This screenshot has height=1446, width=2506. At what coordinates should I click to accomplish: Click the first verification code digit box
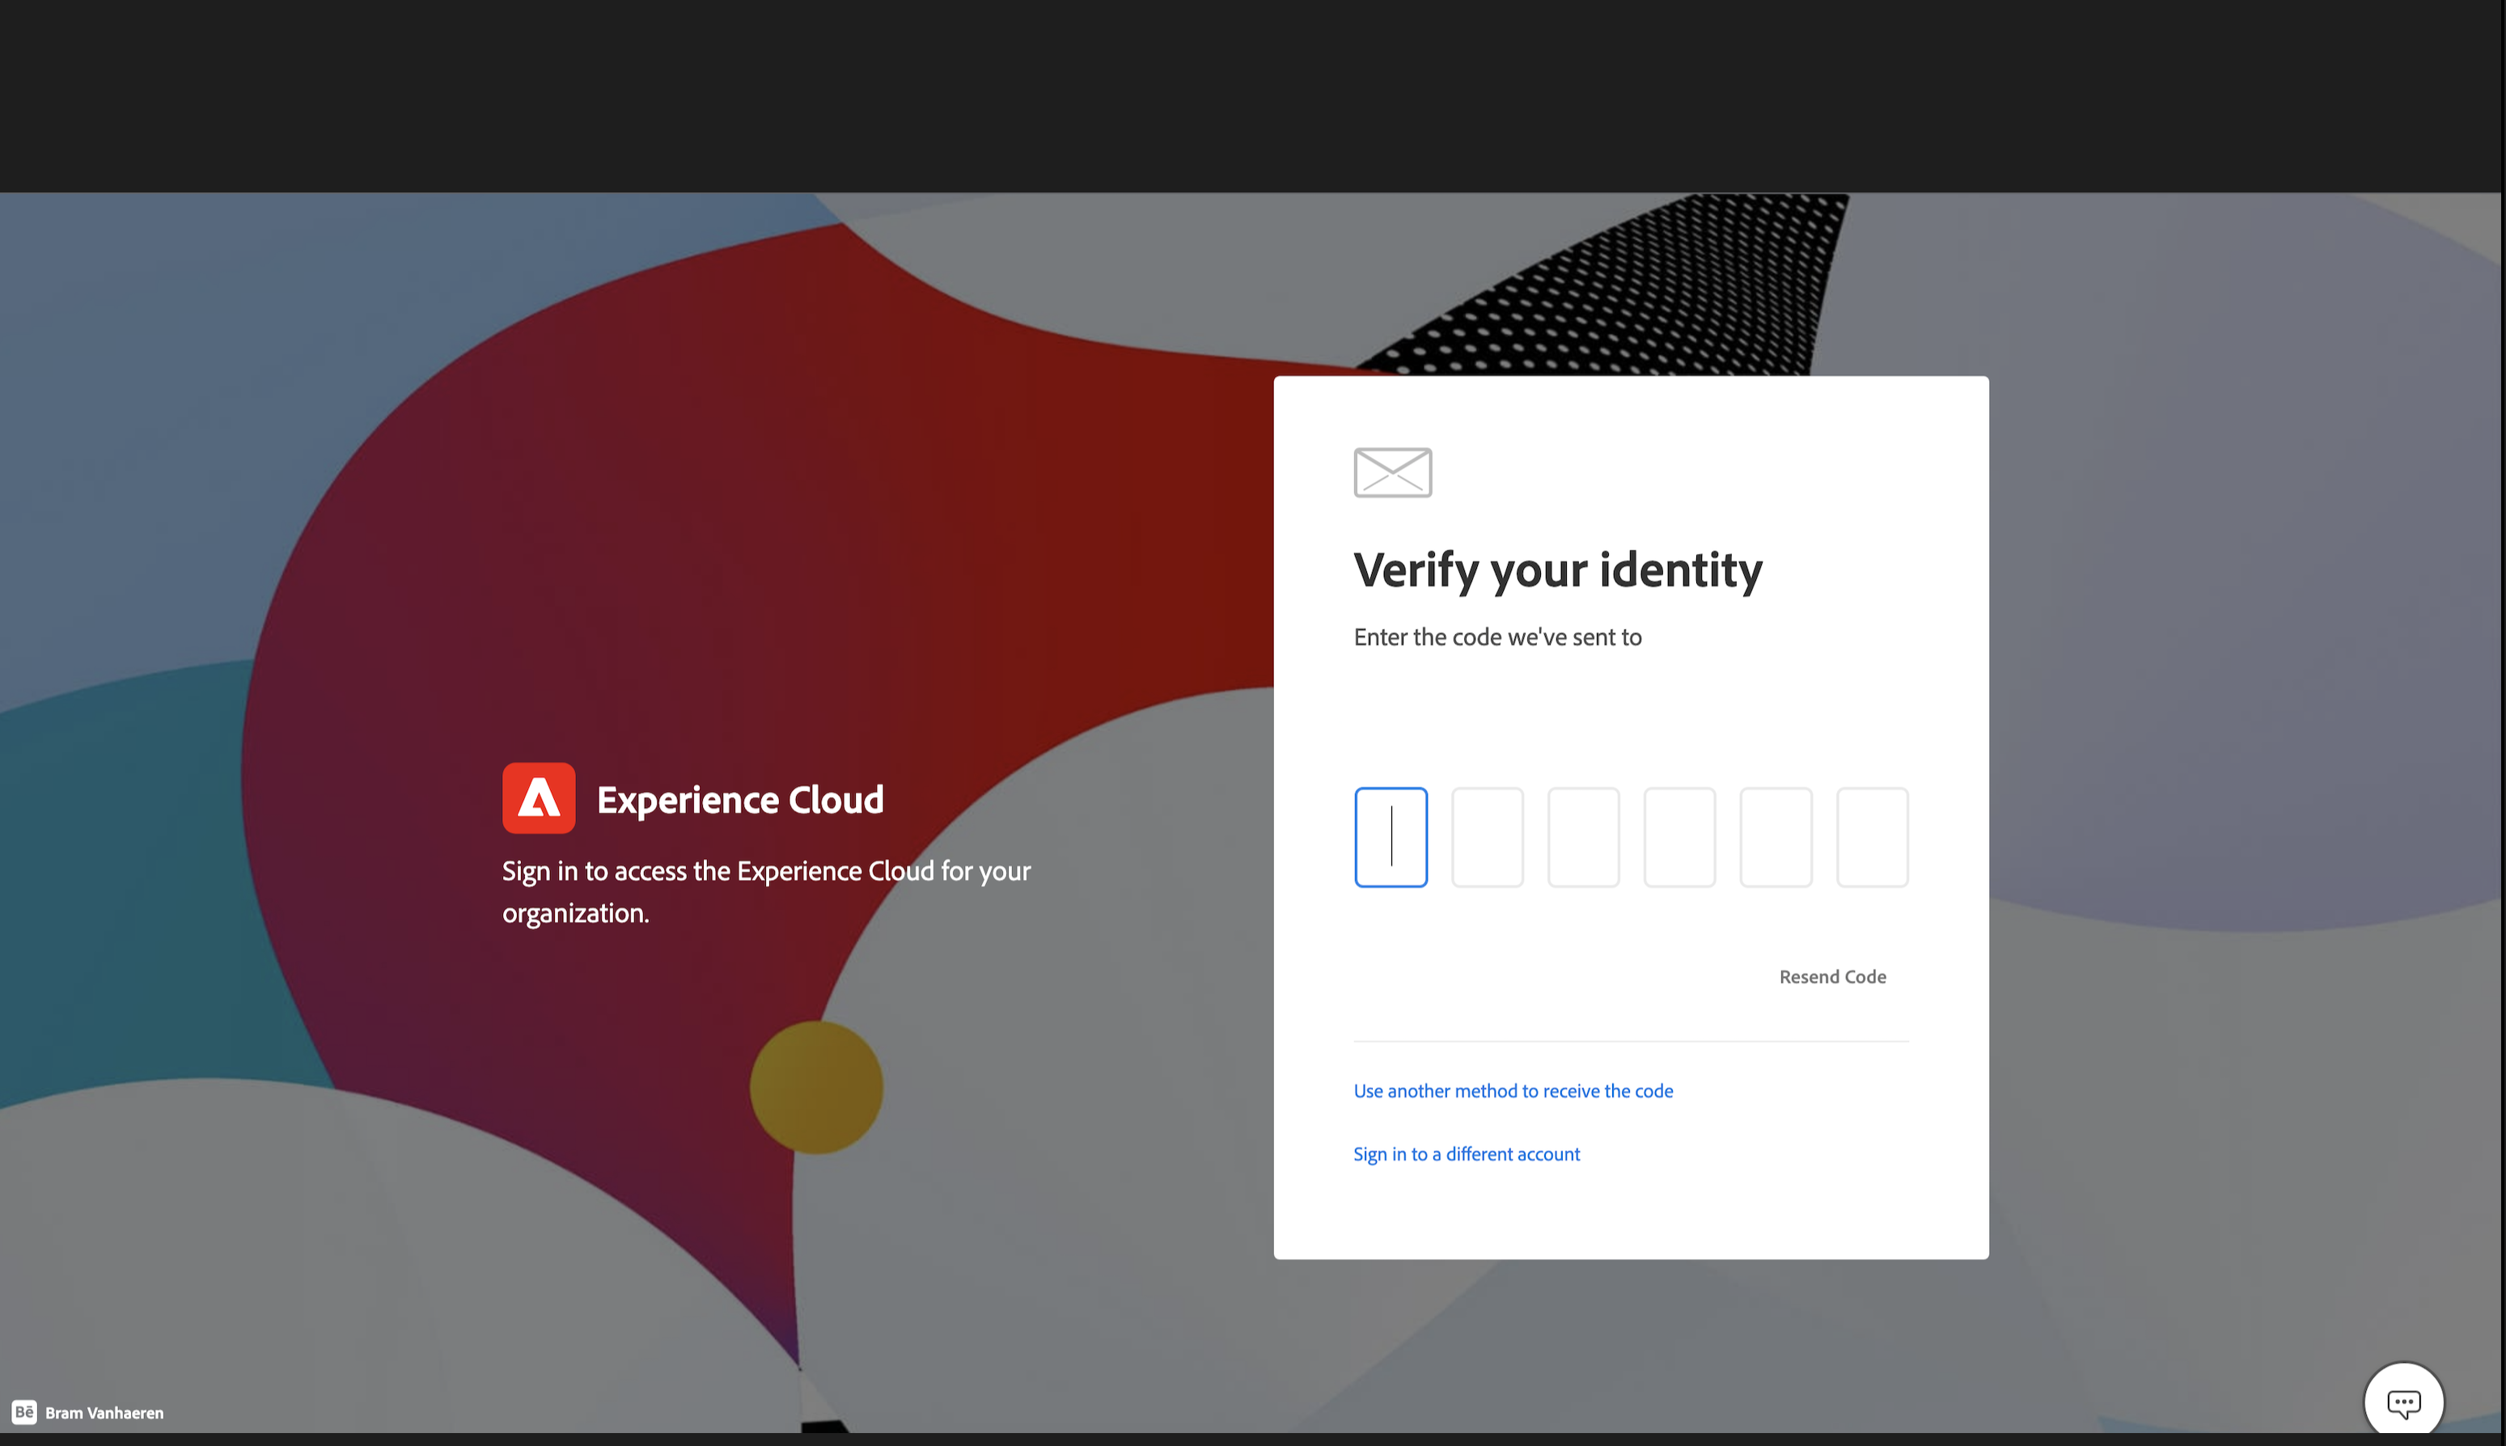(1391, 837)
